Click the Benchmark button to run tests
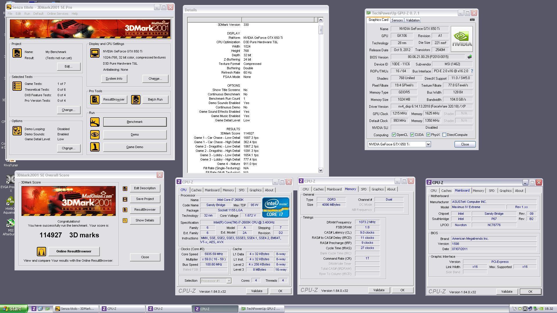This screenshot has height=313, width=557. pos(135,122)
